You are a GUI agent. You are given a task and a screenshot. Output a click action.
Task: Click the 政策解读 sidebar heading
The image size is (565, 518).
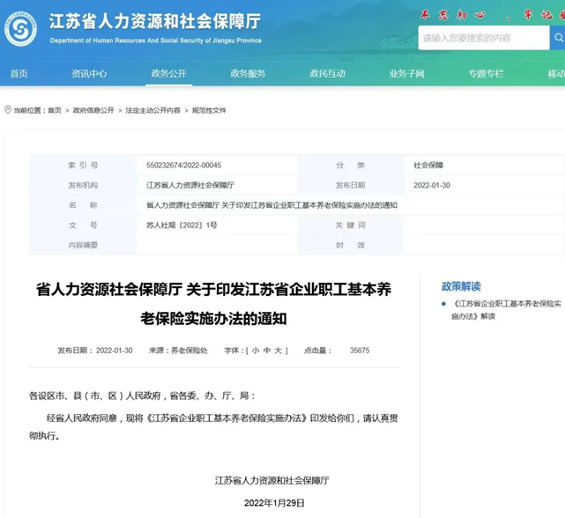461,286
